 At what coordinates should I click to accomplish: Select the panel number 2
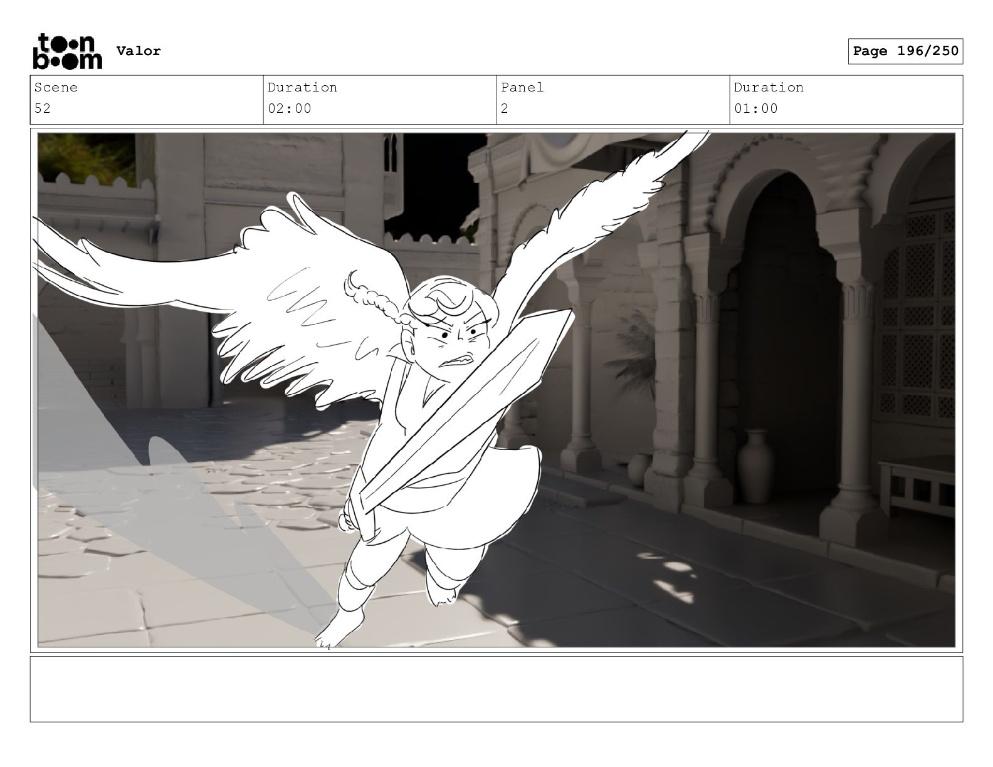(505, 108)
